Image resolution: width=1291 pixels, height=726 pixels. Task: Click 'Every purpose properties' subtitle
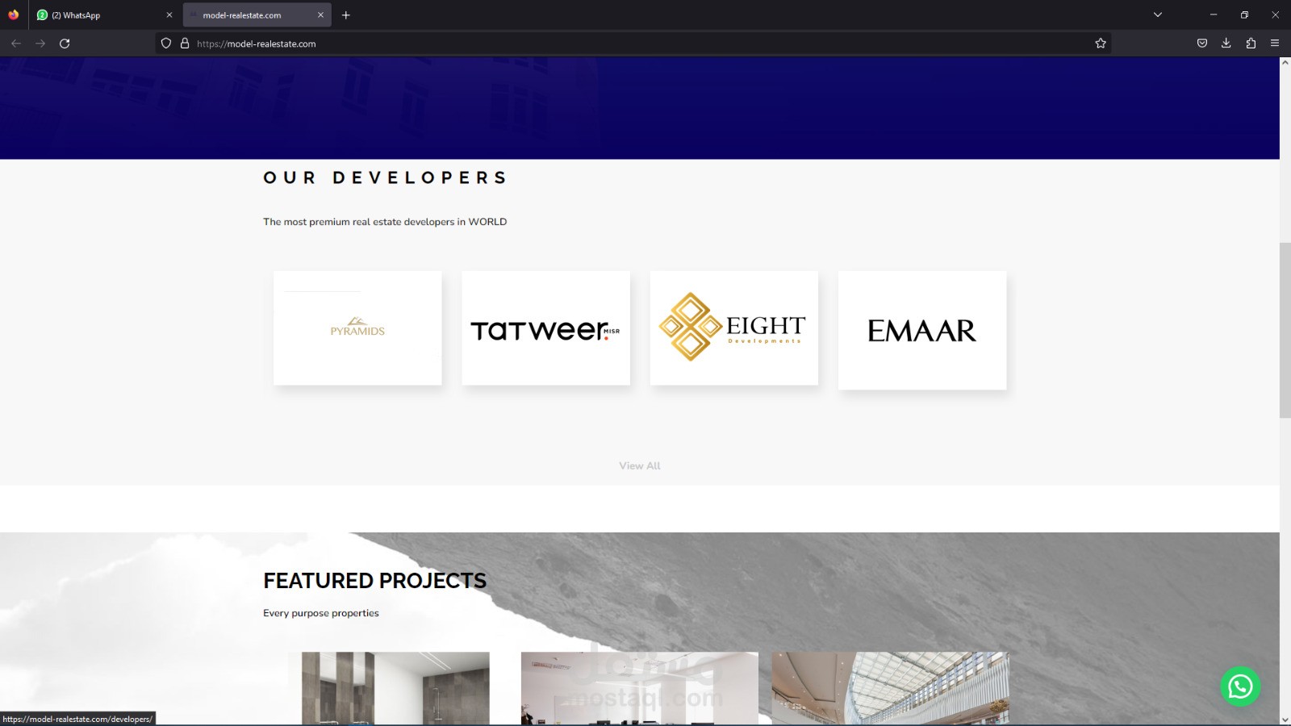click(321, 613)
